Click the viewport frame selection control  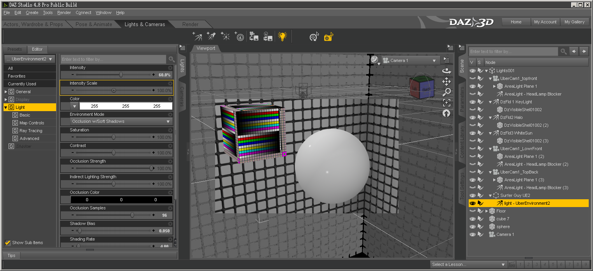coord(447,103)
